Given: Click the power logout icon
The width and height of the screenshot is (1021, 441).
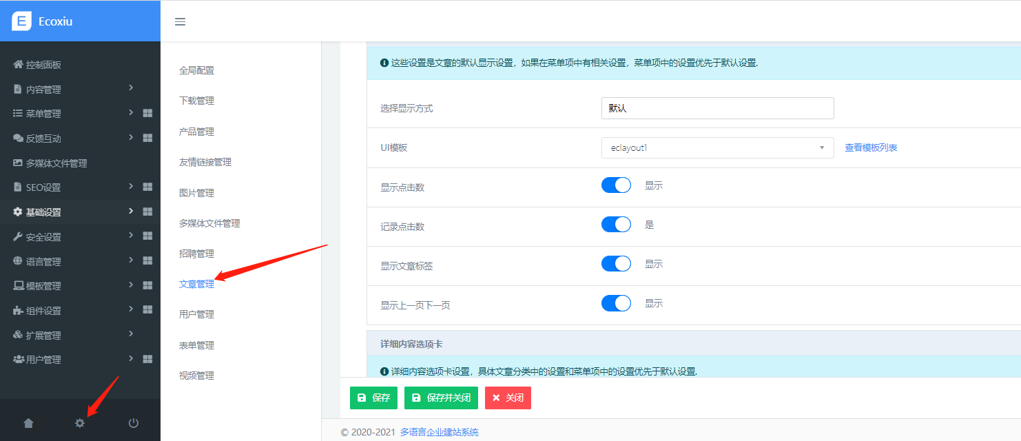Looking at the screenshot, I should [x=134, y=423].
